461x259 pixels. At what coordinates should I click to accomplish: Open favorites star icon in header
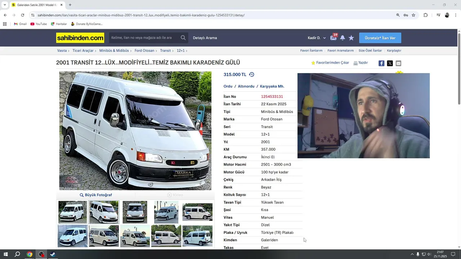(351, 38)
